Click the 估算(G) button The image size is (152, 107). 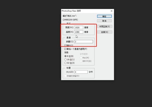click(105, 32)
